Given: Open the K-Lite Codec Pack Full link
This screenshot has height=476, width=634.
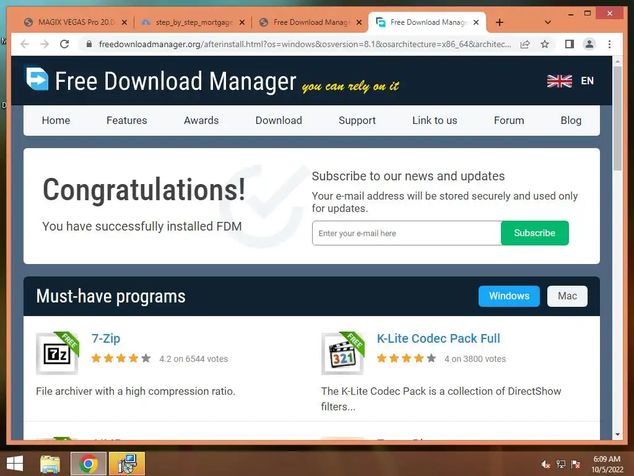Looking at the screenshot, I should (x=438, y=338).
